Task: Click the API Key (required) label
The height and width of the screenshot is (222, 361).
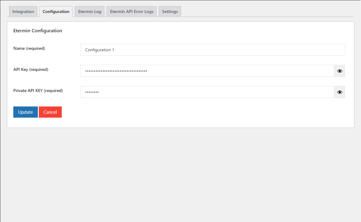Action: (x=31, y=69)
